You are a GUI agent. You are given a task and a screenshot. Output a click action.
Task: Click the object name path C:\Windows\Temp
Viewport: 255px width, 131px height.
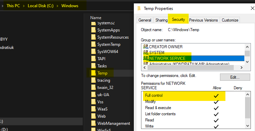pos(184,30)
